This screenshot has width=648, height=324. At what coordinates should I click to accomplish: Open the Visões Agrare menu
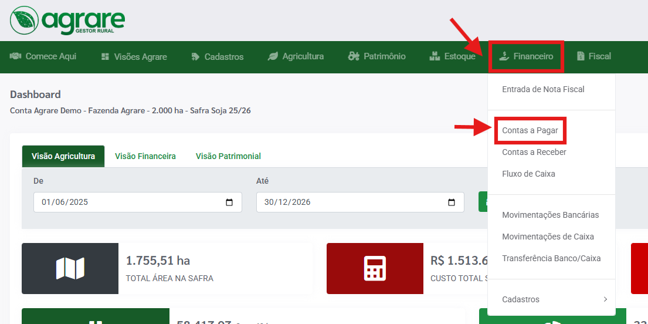point(134,57)
